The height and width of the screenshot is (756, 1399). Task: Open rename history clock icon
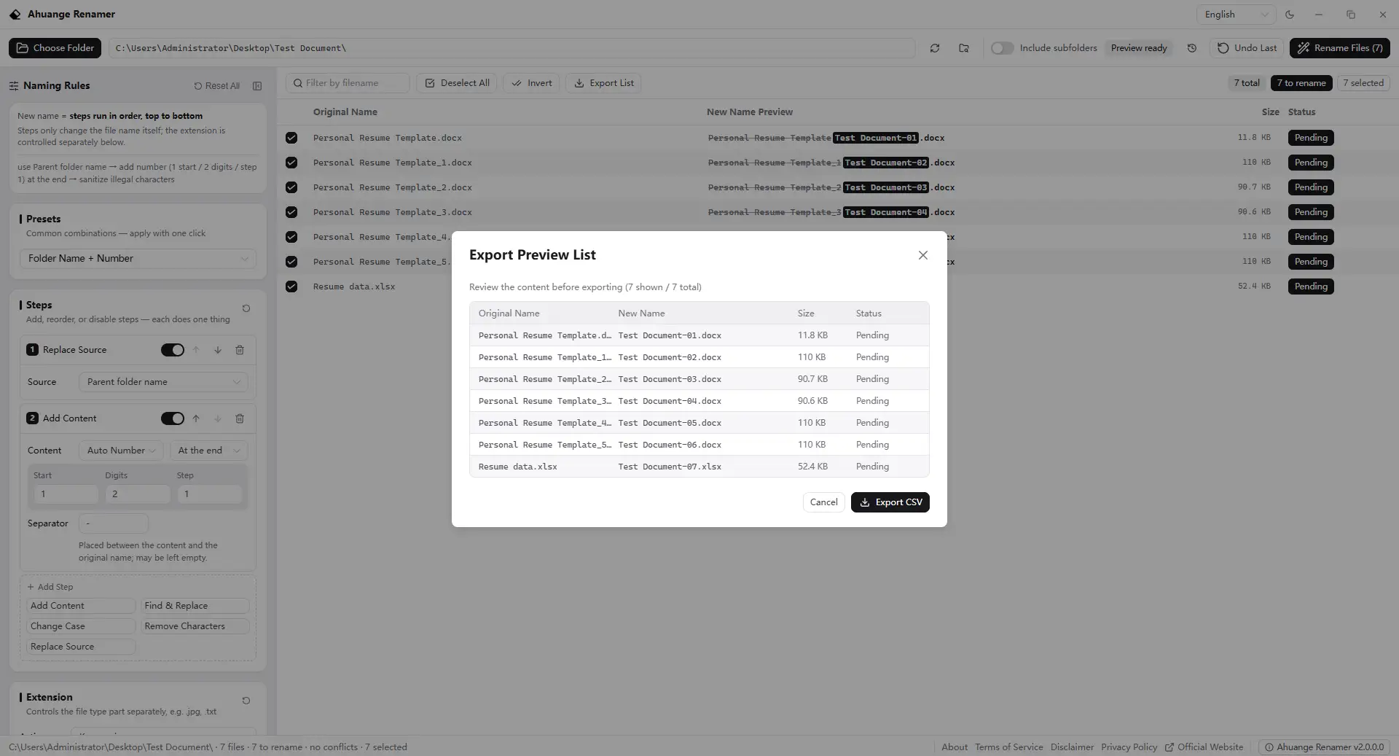[x=1192, y=48]
